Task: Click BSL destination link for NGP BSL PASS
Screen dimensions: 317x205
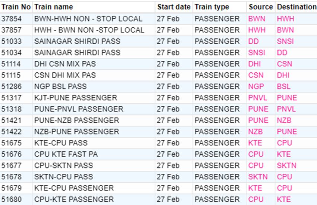Action: pos(284,86)
